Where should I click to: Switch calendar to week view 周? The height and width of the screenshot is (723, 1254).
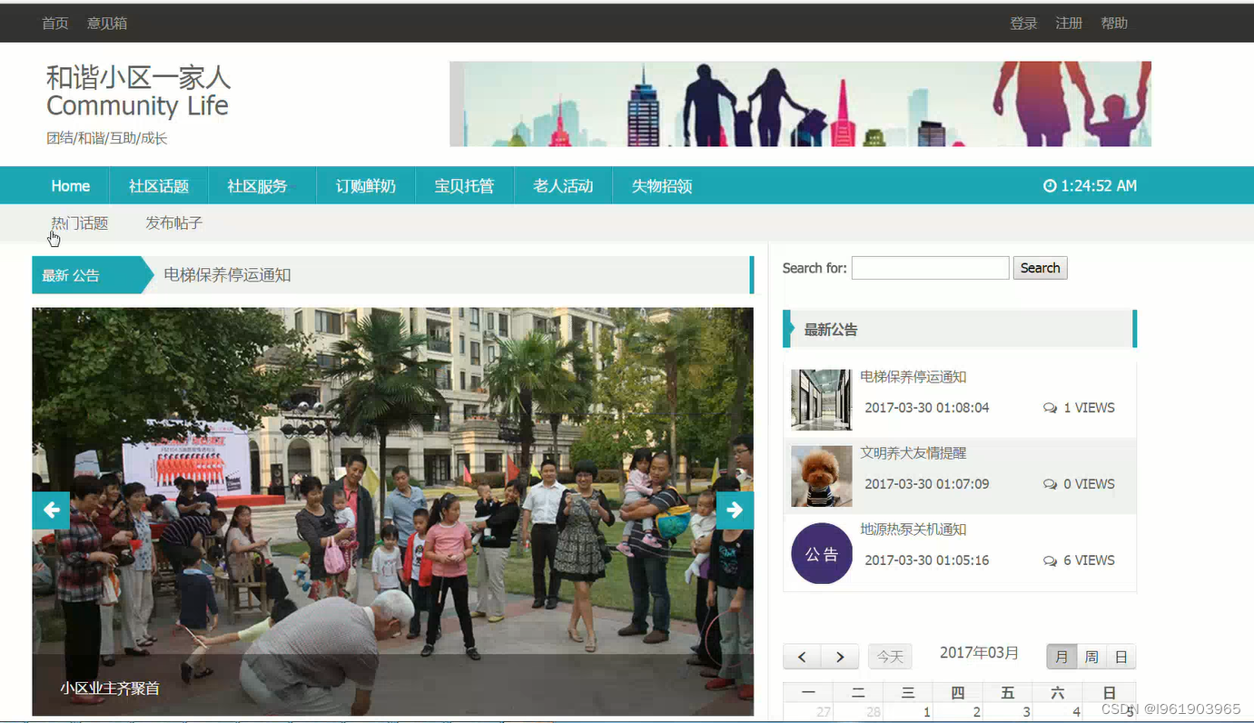pyautogui.click(x=1091, y=657)
